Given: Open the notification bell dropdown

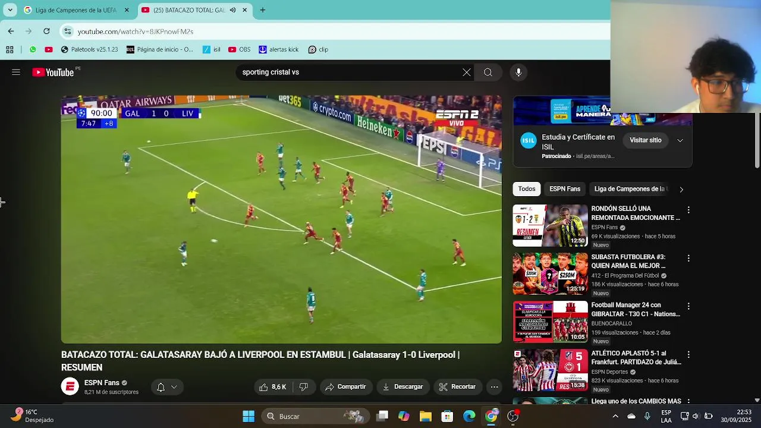Looking at the screenshot, I should (x=166, y=387).
